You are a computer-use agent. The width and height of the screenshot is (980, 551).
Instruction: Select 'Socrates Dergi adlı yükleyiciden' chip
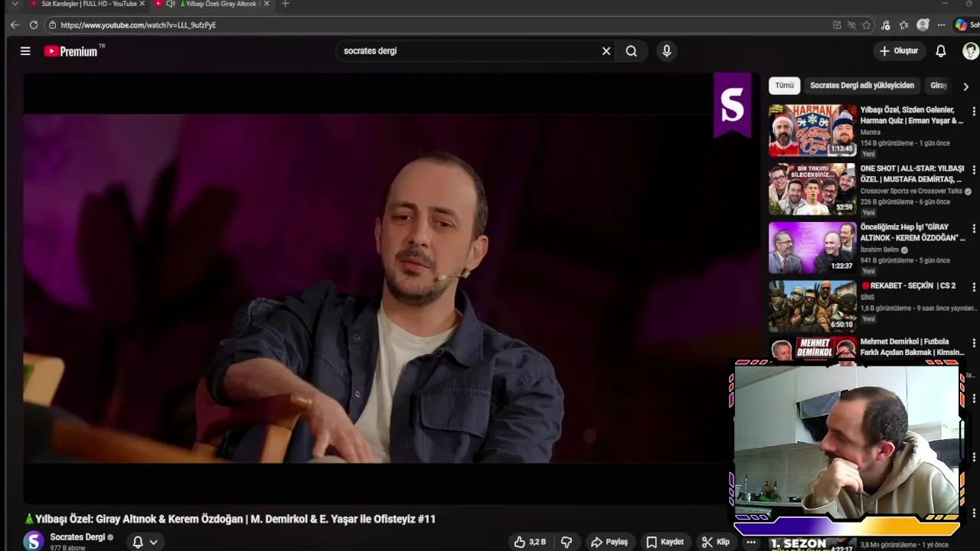click(x=862, y=86)
